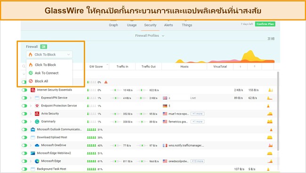Screen dimensions: 306x173
Task: Click Traffic In slider for Avira Security
Action: 116,114
